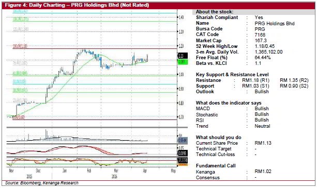Viewport: 317px width, 188px height.
Task: Click the 'Outlook' label
Action: [x=205, y=92]
